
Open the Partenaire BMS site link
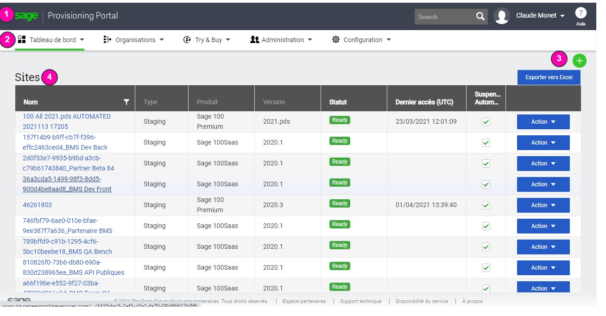pyautogui.click(x=68, y=226)
